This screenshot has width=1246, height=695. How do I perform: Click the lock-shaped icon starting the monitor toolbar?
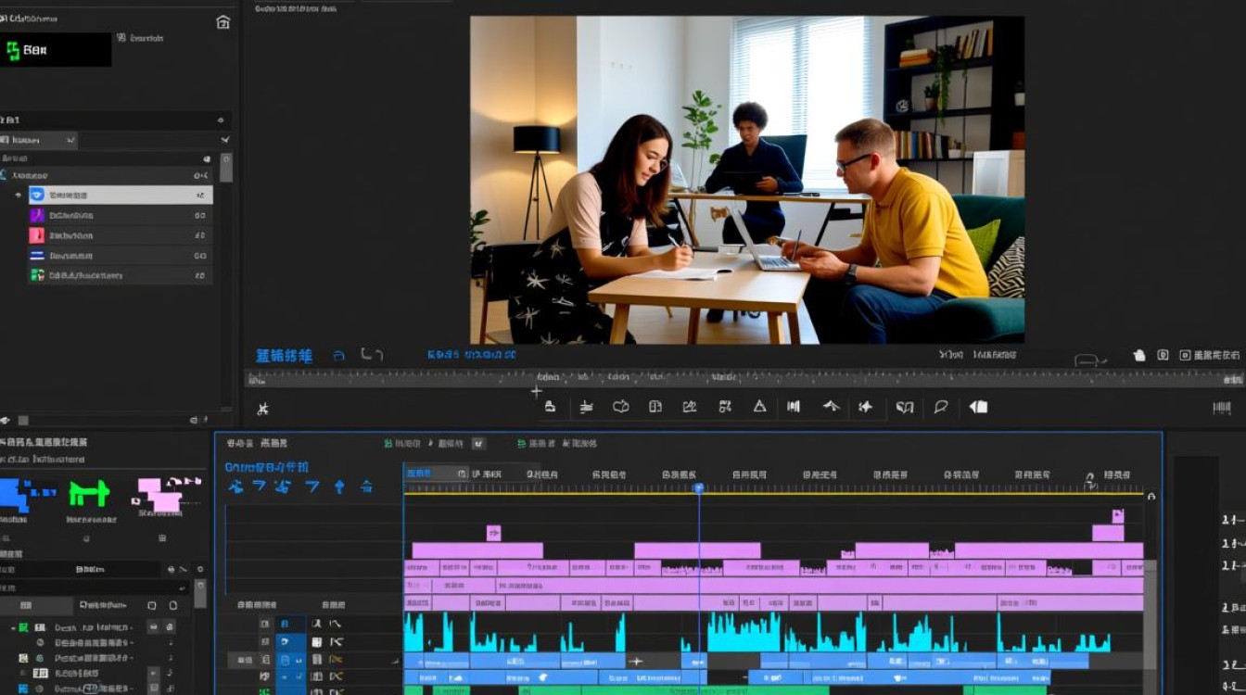[550, 406]
